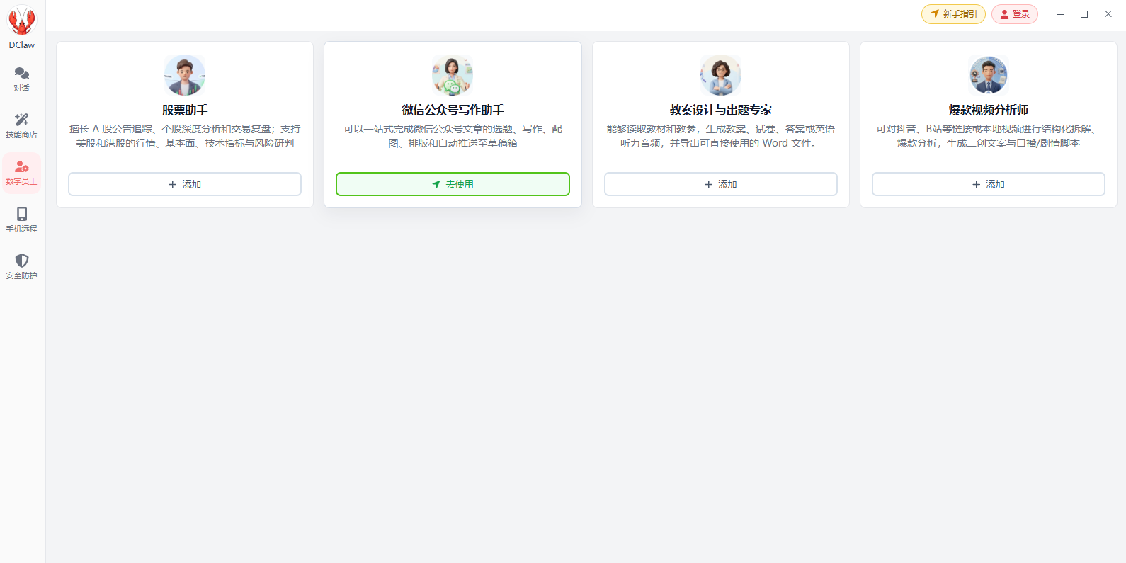Click description mentioning 微信公众号文章的选题
This screenshot has width=1126, height=563.
click(x=453, y=136)
